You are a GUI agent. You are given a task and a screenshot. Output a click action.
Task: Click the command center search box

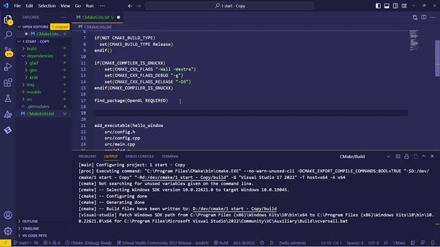229,6
